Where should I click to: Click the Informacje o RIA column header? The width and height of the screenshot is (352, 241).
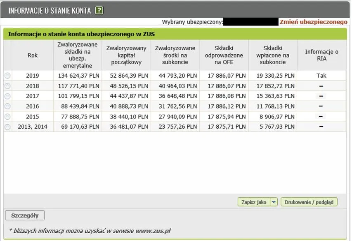click(321, 55)
